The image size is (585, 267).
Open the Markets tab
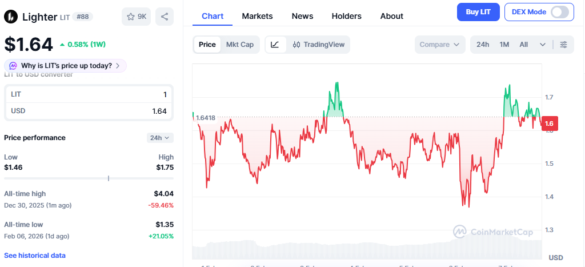[257, 16]
